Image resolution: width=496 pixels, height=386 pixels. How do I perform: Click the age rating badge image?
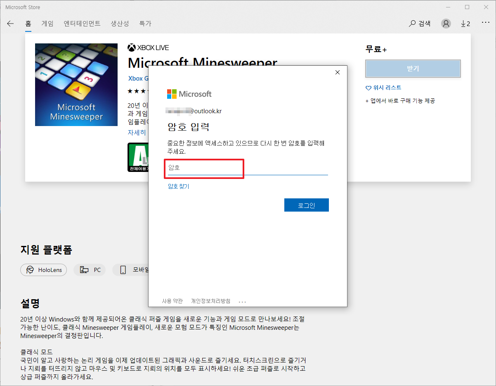138,157
